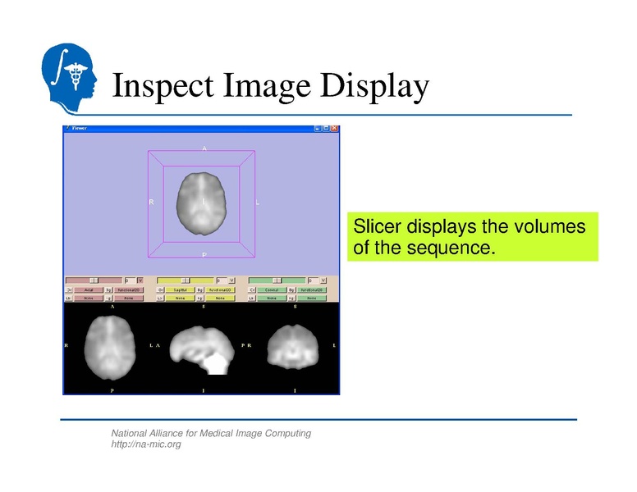
Task: Click the green coronal slice offset field
Action: [314, 280]
